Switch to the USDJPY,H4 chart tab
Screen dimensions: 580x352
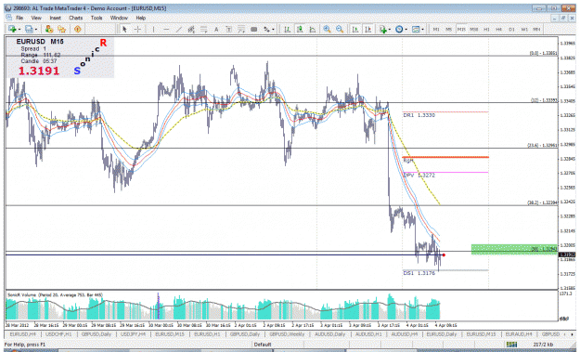coord(133,334)
